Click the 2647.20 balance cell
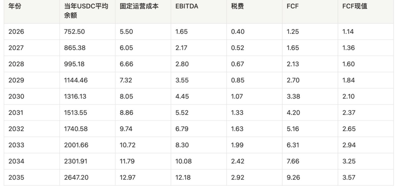Viewport: 398px width, 190px height. pos(76,178)
